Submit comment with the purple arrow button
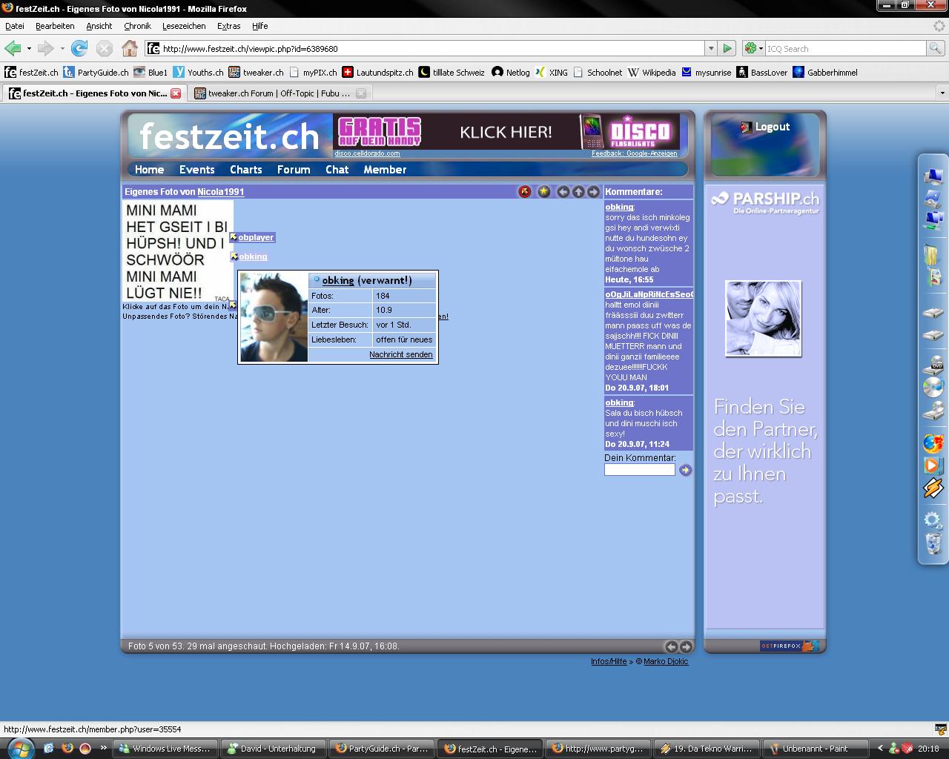949x759 pixels. coord(685,470)
